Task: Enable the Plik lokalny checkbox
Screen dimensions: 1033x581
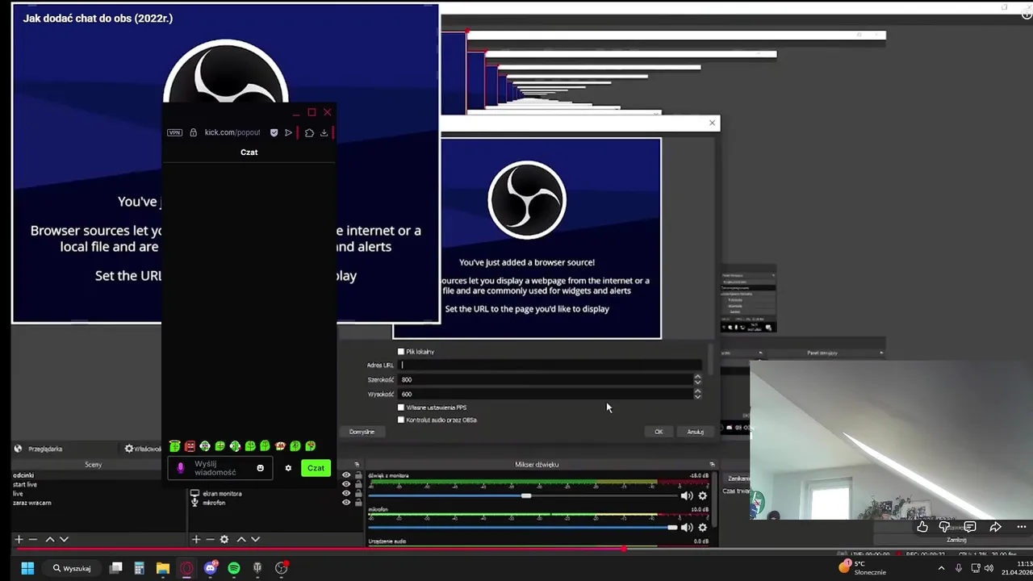Action: point(401,352)
